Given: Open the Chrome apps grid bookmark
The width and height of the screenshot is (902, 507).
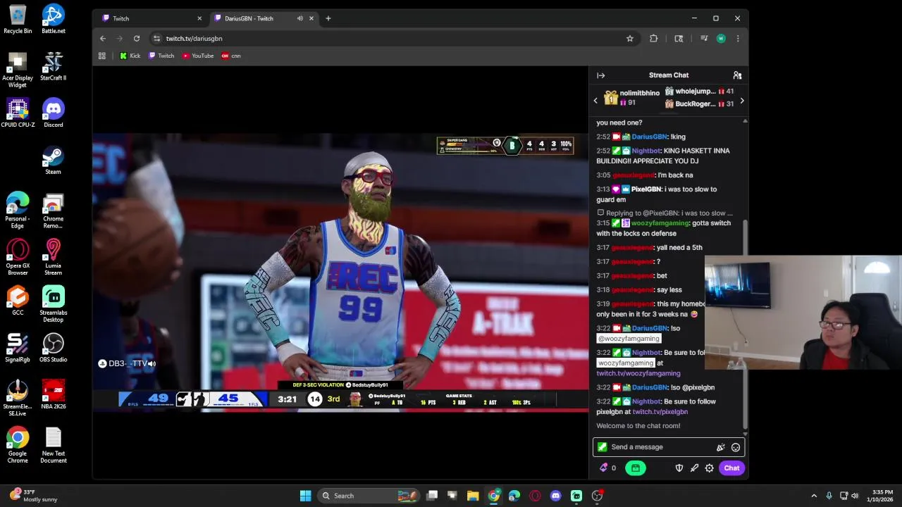Looking at the screenshot, I should coord(101,56).
